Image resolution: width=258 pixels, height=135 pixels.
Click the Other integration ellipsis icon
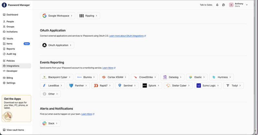(45, 94)
